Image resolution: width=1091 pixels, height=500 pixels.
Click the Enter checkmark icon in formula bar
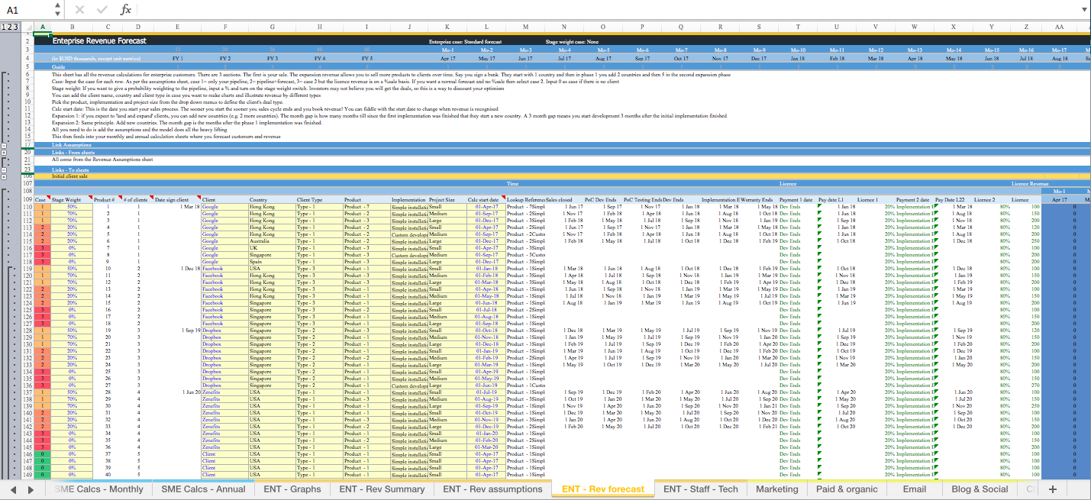click(x=102, y=10)
